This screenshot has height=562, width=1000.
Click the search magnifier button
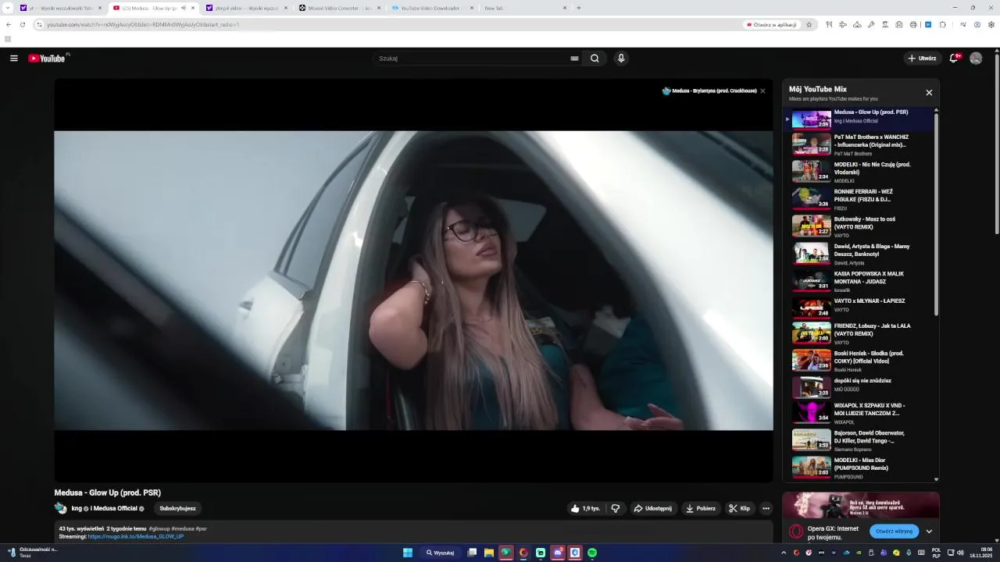coord(595,59)
